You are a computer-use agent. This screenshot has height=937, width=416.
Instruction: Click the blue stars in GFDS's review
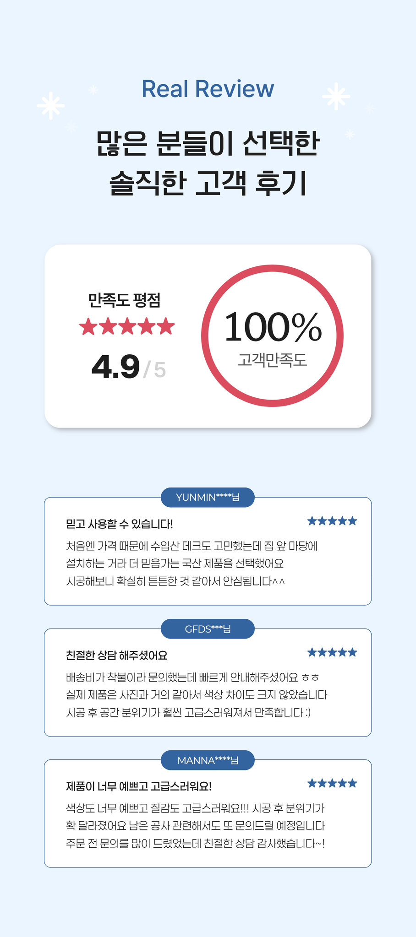click(x=332, y=652)
